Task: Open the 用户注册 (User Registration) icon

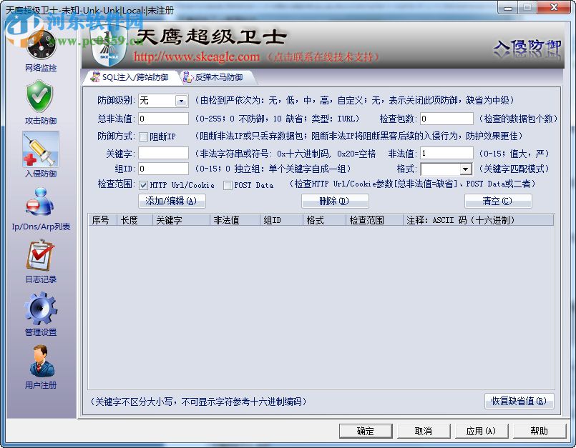Action: click(40, 363)
